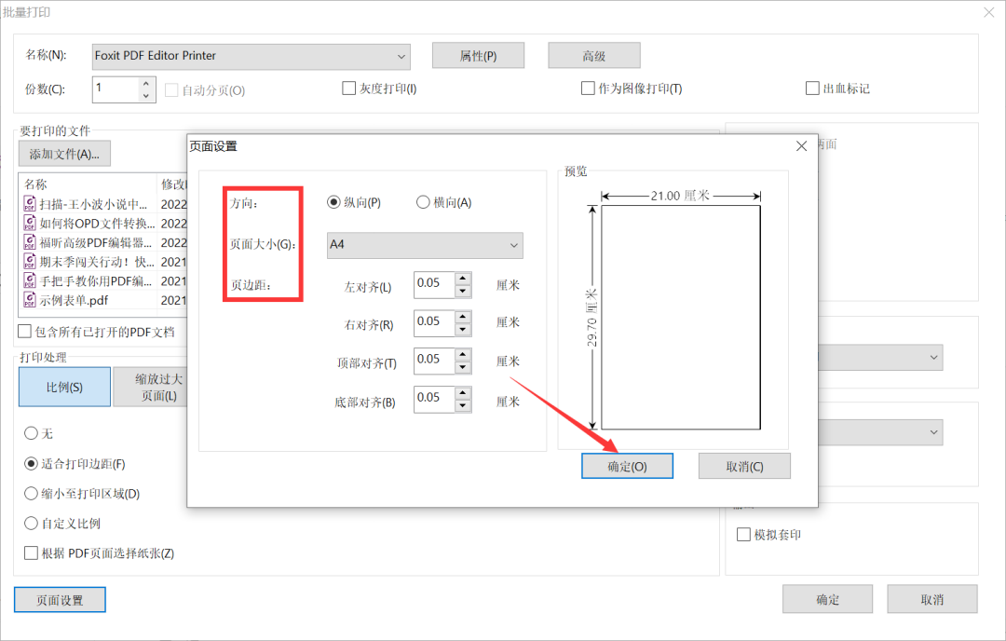
Task: Click 取消(C) in page setup dialog
Action: coord(744,466)
